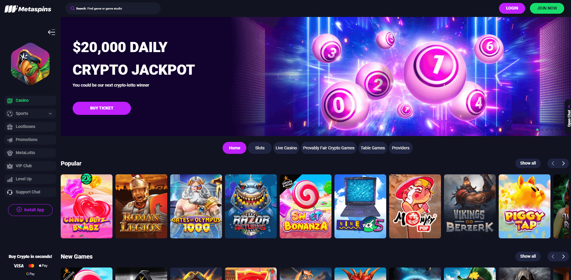The height and width of the screenshot is (280, 571).
Task: Click the BUY TICKET button
Action: [102, 108]
